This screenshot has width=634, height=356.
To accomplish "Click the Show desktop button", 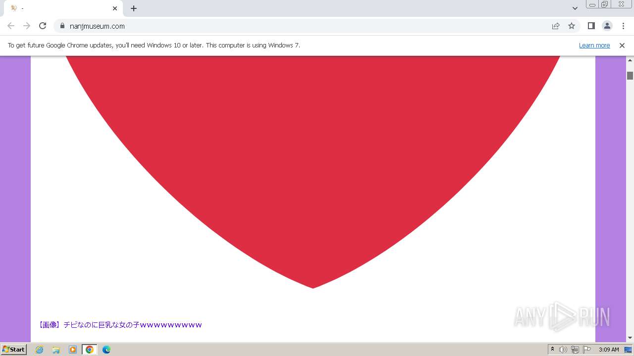I will (629, 350).
